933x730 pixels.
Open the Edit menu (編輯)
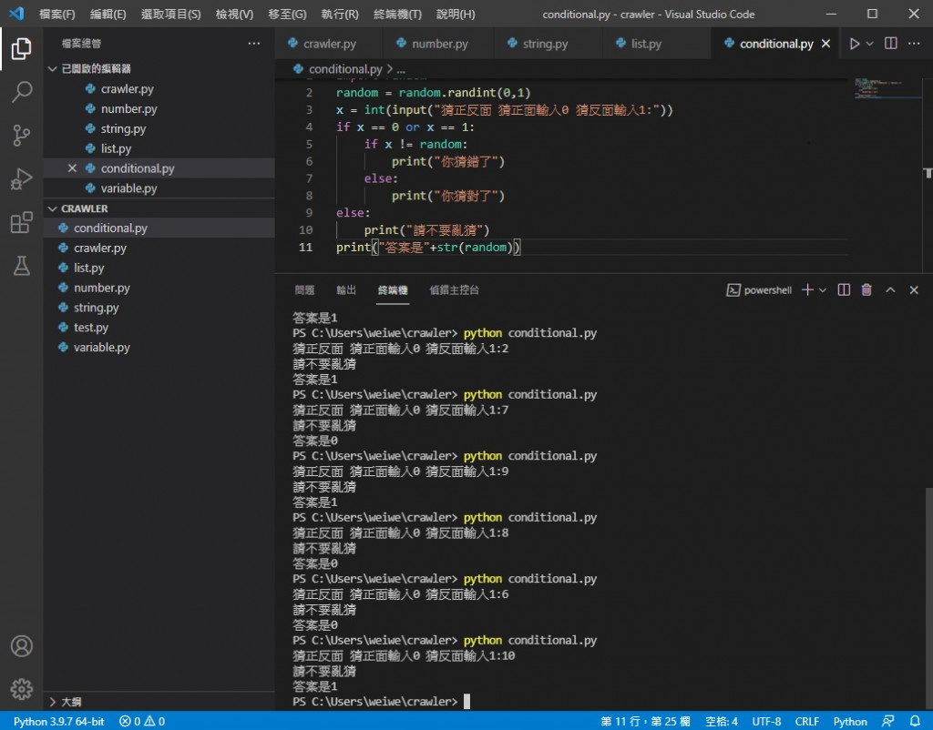tap(108, 14)
